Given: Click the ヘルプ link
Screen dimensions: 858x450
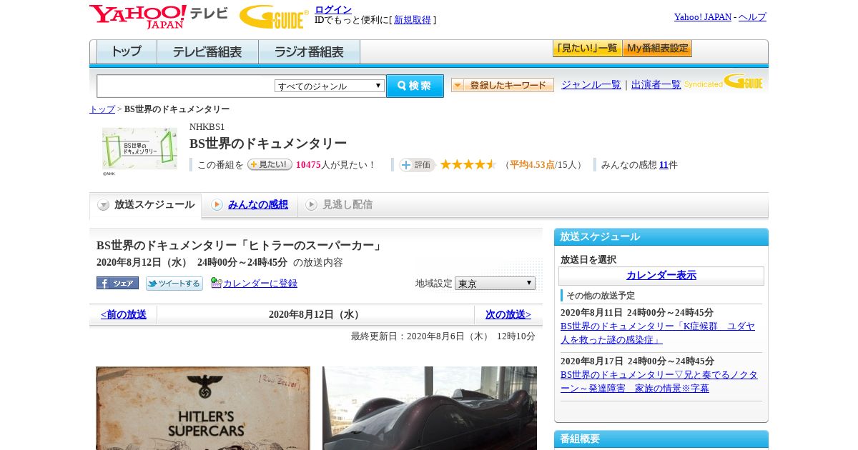Looking at the screenshot, I should [752, 17].
